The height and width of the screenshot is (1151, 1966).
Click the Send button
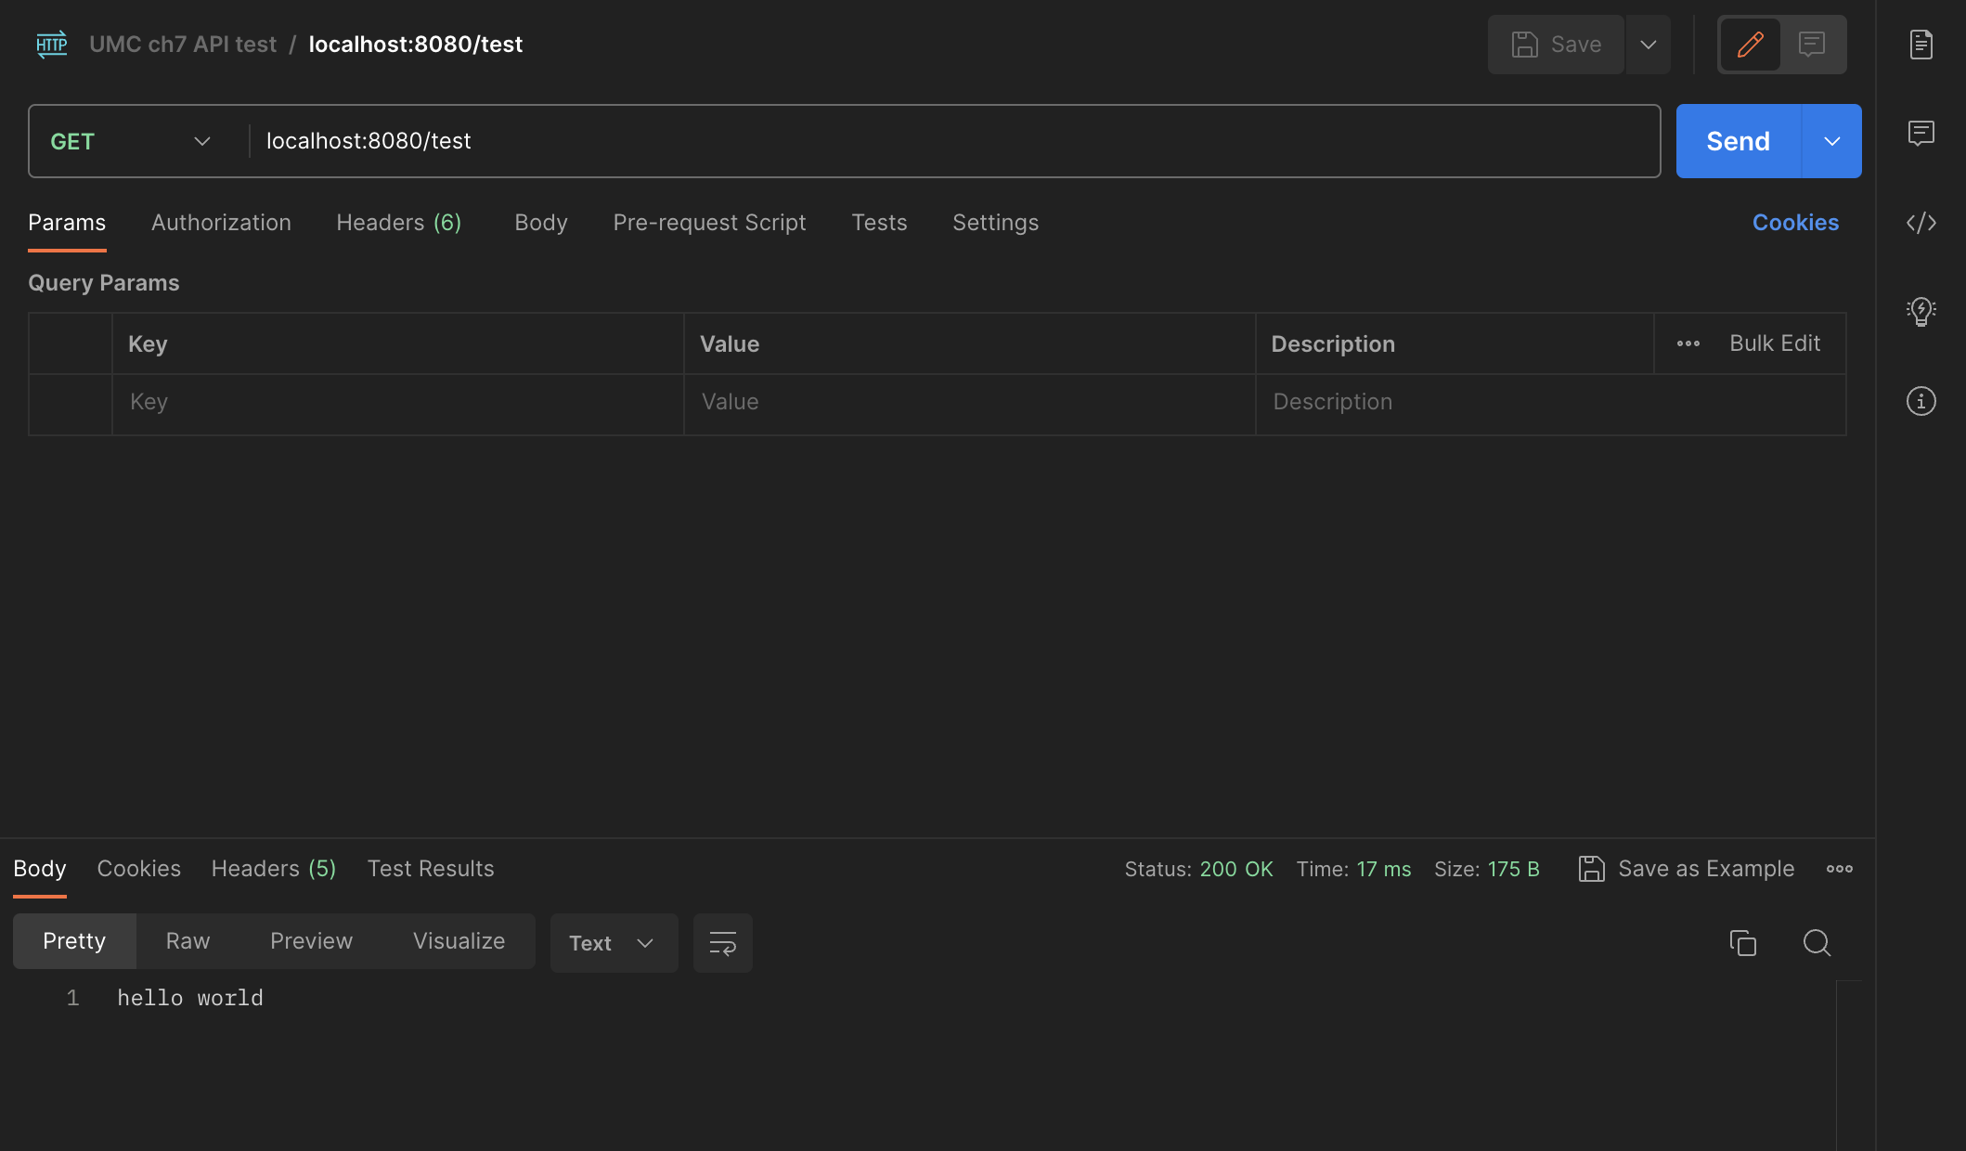click(1738, 141)
